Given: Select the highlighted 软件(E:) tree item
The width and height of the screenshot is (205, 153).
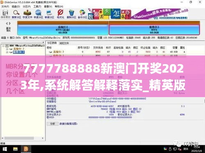Looking at the screenshot, I should 19,52.
